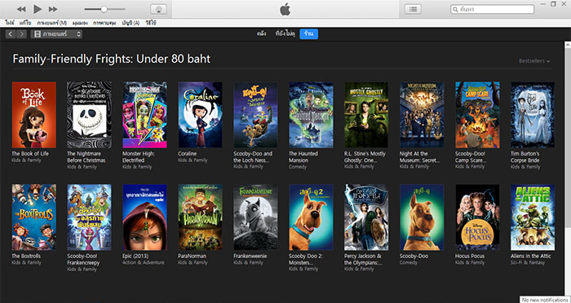Click the rewind/previous playback button
Image resolution: width=571 pixels, height=303 pixels.
click(21, 9)
